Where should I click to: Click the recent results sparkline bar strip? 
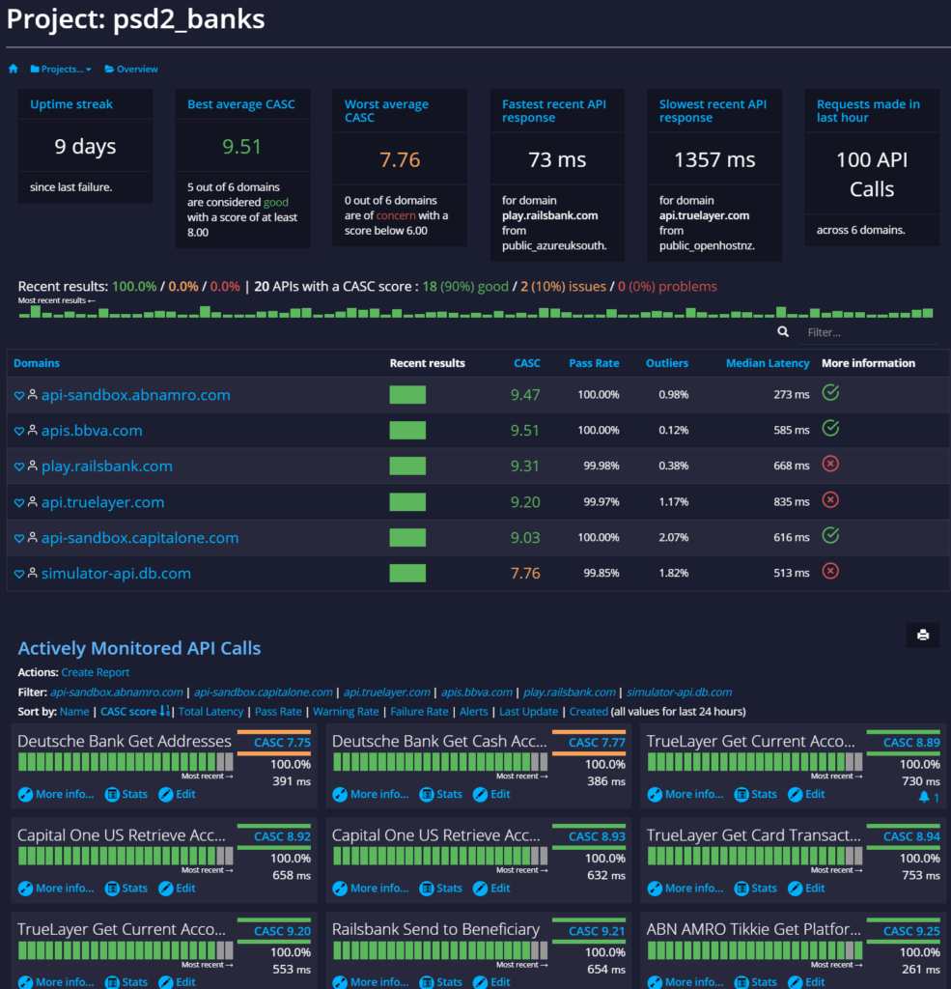(x=476, y=312)
